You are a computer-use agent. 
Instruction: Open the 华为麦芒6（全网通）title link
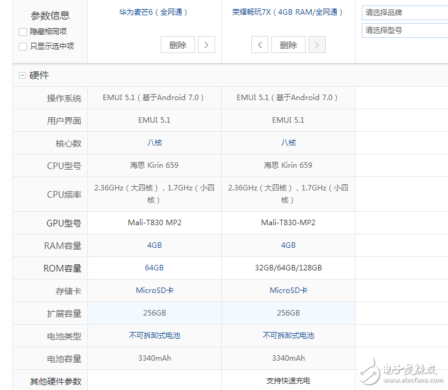coord(154,12)
